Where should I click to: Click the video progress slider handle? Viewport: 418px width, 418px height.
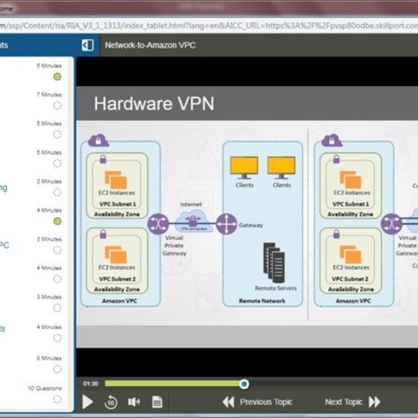(x=244, y=384)
